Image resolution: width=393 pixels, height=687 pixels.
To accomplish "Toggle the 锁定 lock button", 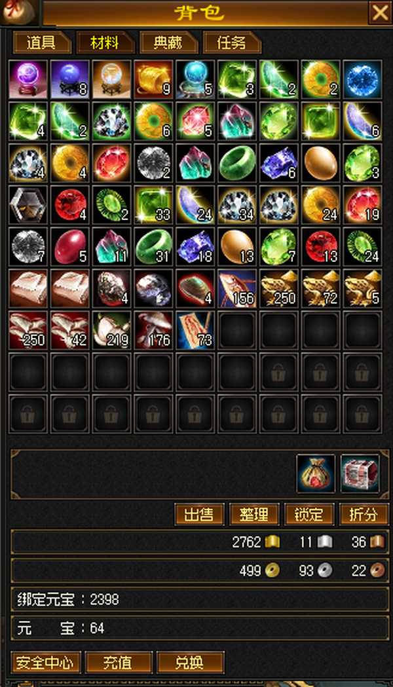I will [309, 514].
